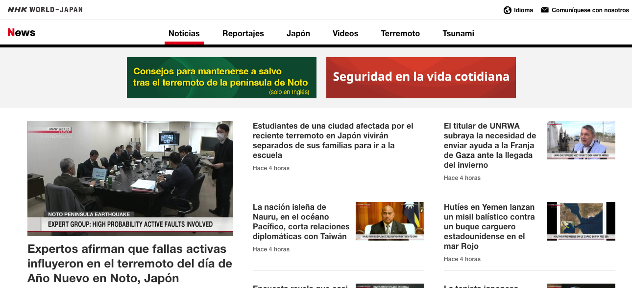The image size is (632, 288).
Task: Open the Seguridad en la vida cotidiana banner
Action: pos(421,78)
